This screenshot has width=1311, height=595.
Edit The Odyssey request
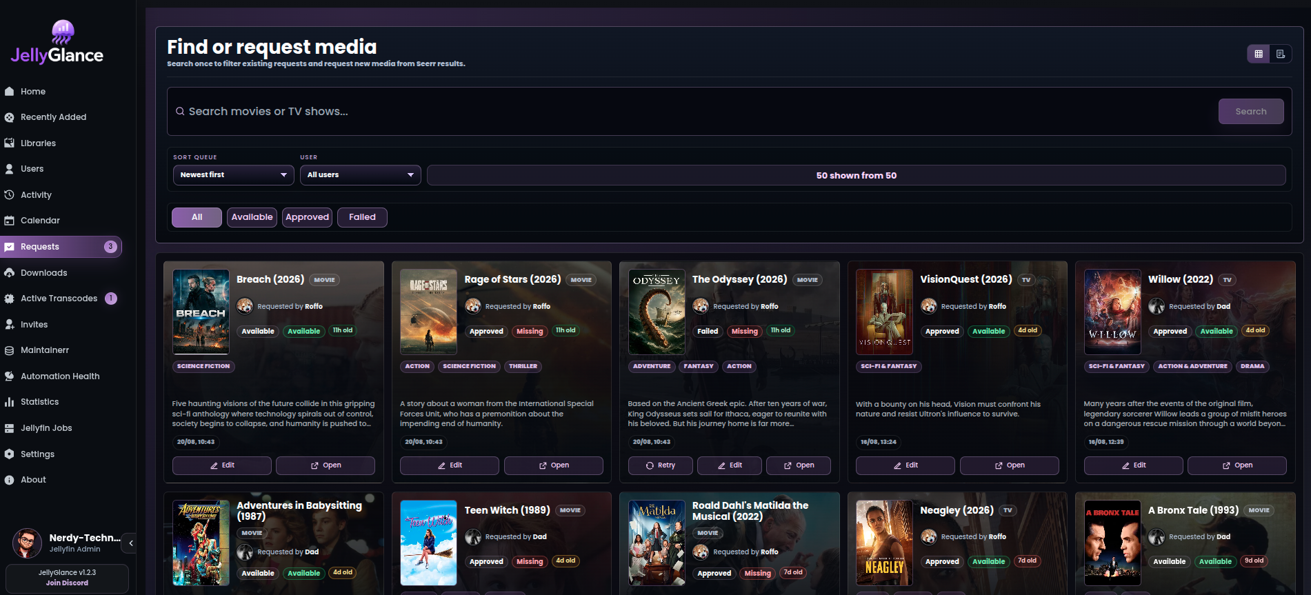tap(730, 465)
